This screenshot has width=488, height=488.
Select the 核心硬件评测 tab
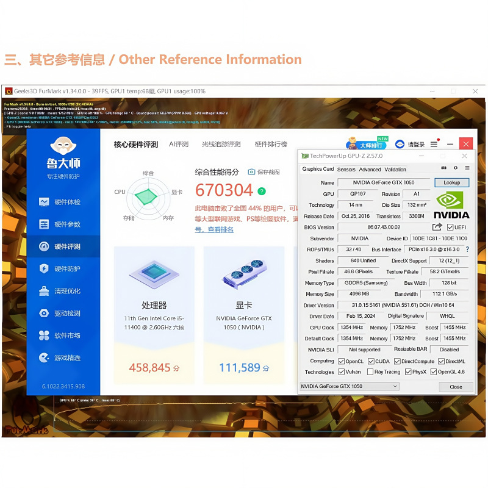click(135, 145)
